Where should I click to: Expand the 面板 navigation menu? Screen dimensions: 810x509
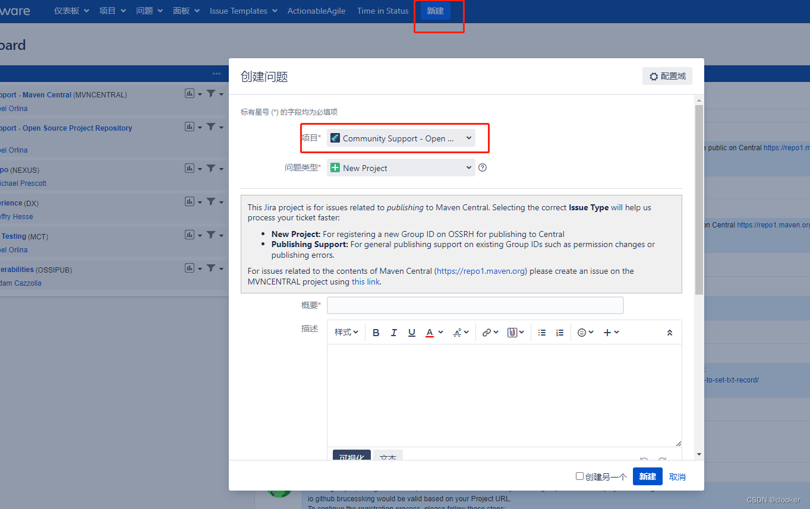pyautogui.click(x=186, y=11)
